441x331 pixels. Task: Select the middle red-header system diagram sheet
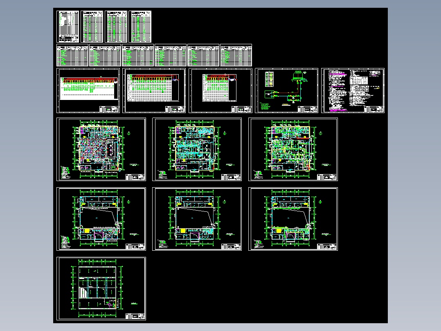154,91
